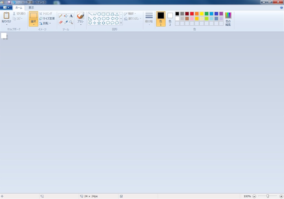Choose the straight Line shape
Screen dimensions: 284x199
(x=90, y=14)
